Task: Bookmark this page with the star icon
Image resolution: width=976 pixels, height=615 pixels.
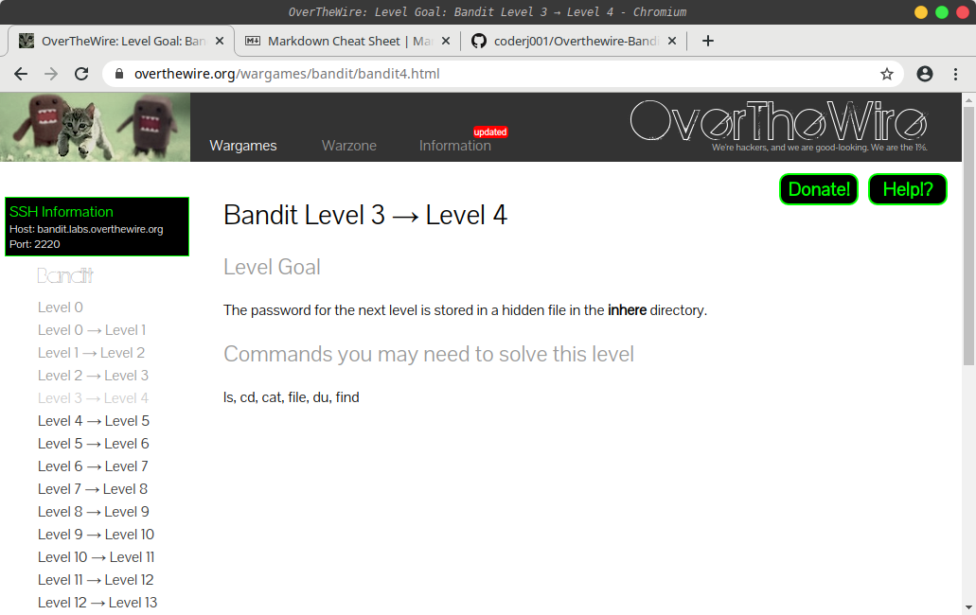Action: click(887, 74)
